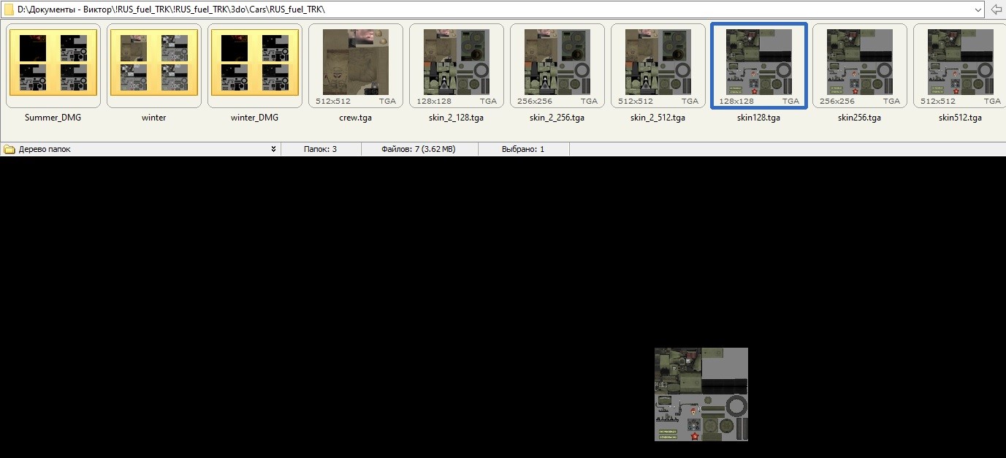This screenshot has width=1006, height=458.
Task: Click the skin128.tga file name label
Action: coord(759,118)
